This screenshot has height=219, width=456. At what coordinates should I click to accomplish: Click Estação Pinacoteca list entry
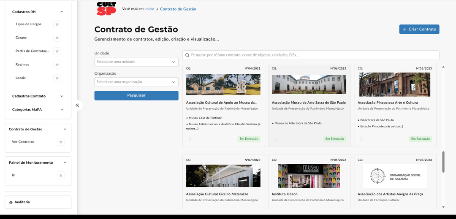click(380, 126)
